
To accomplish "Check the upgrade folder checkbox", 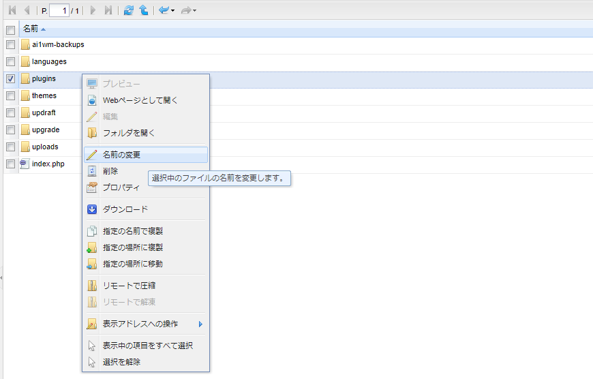I will coord(11,130).
